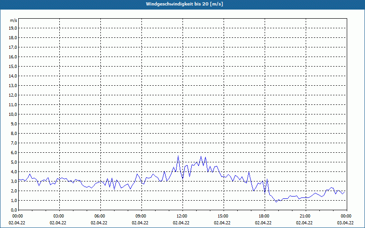Click the 6,0 y-axis label

14,153
